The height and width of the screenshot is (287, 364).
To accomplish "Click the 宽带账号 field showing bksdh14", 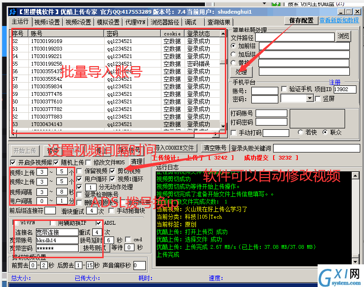I will pos(57,240).
